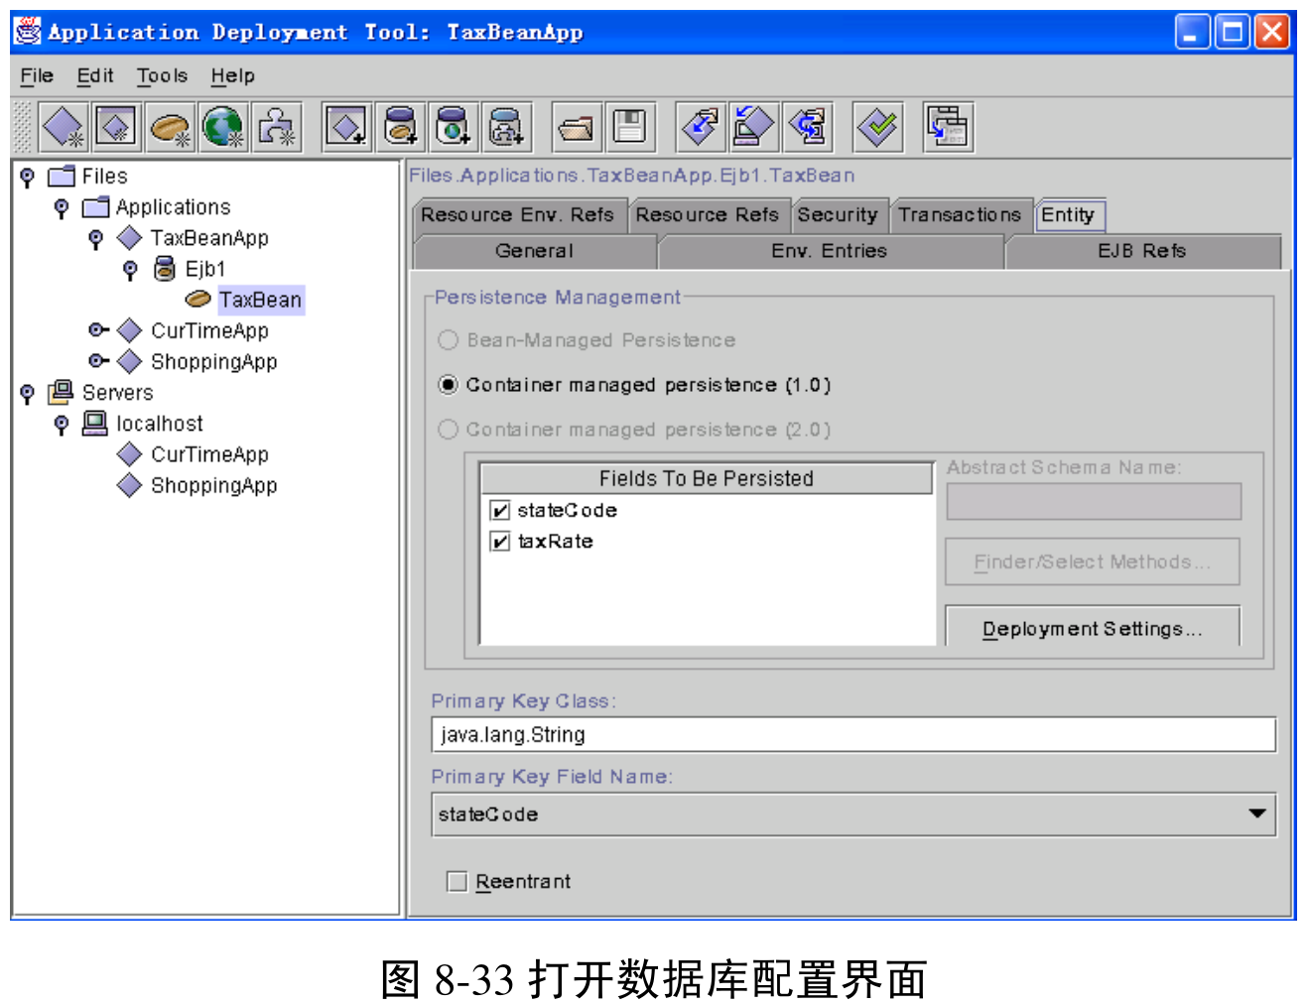Enable the Reentrant checkbox

pos(458,881)
